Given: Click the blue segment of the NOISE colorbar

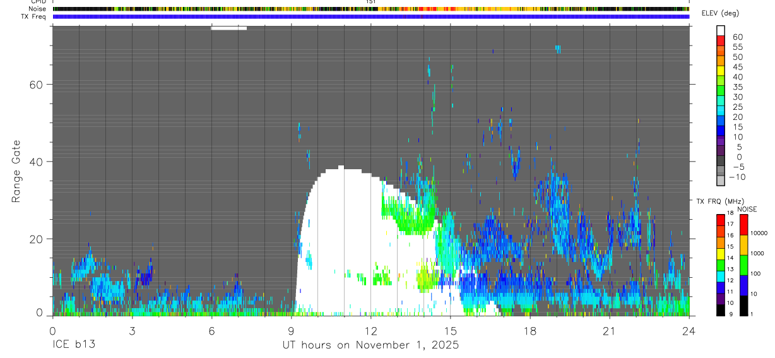Looking at the screenshot, I should tap(743, 285).
